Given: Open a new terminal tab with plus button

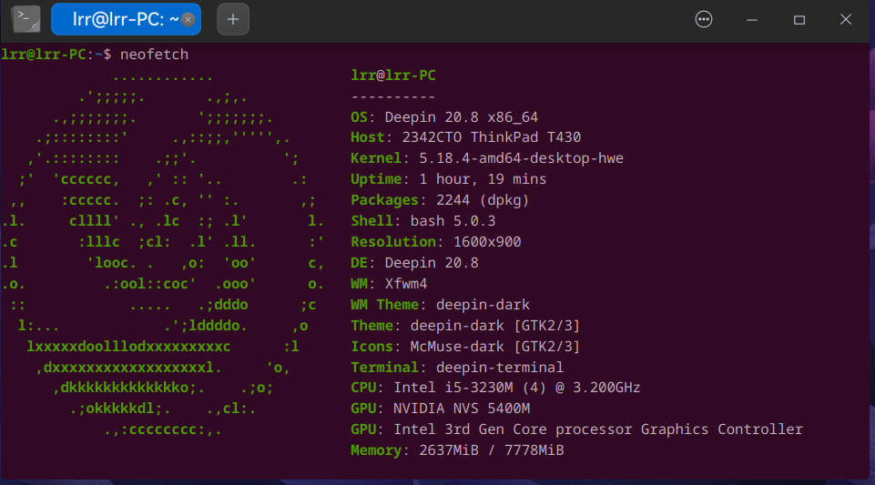Looking at the screenshot, I should [x=233, y=19].
